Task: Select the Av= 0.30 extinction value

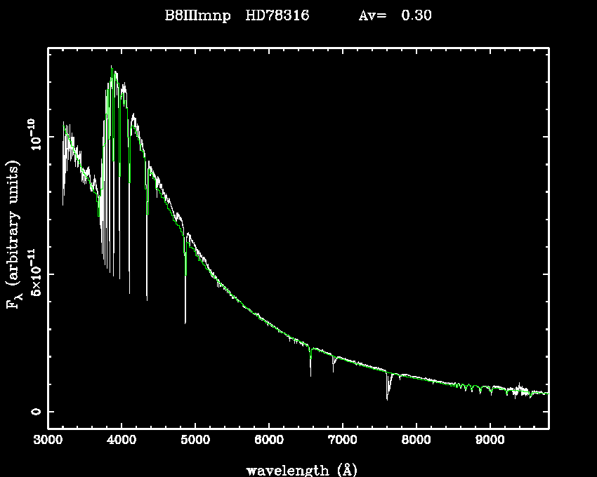Action: [x=395, y=15]
